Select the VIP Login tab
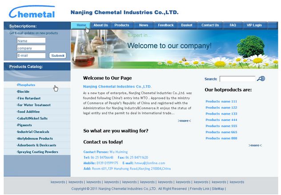This screenshot has width=281, height=195. pos(255,25)
